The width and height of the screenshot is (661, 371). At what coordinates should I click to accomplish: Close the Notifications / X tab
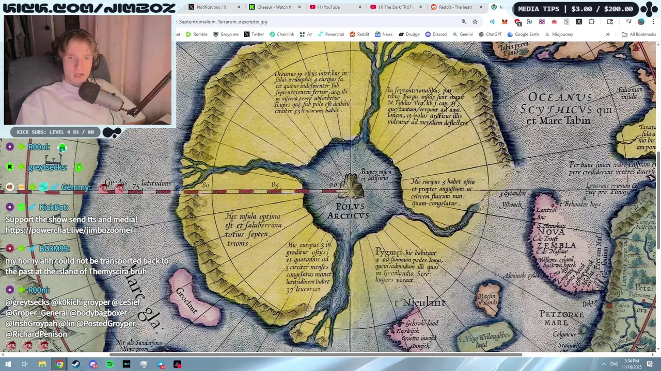(x=239, y=7)
